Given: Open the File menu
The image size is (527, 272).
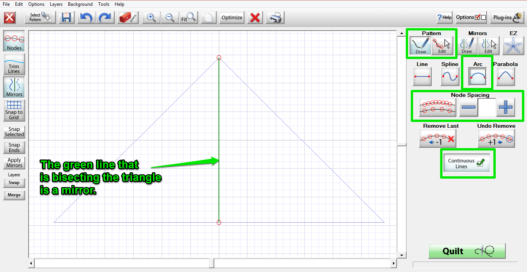Looking at the screenshot, I should click(x=6, y=4).
